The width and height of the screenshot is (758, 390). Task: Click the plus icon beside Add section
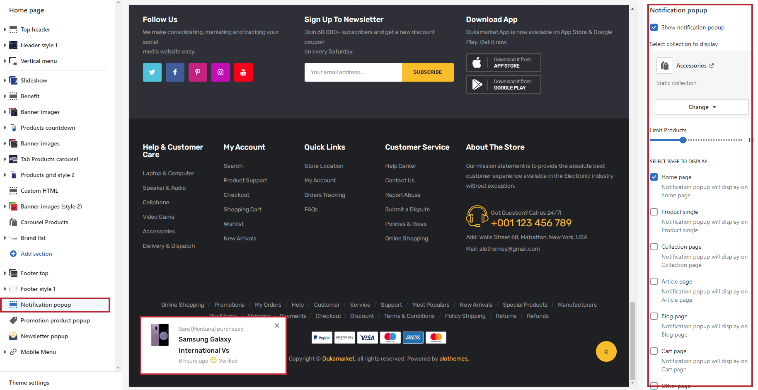pyautogui.click(x=13, y=254)
